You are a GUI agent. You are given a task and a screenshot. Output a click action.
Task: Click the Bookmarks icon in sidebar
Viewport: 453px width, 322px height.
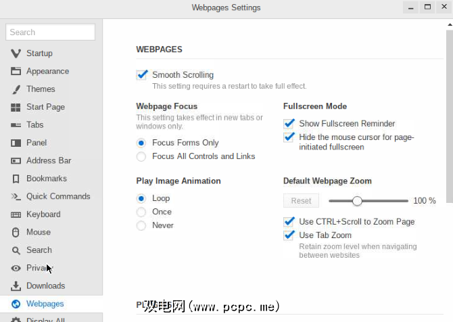pos(15,179)
